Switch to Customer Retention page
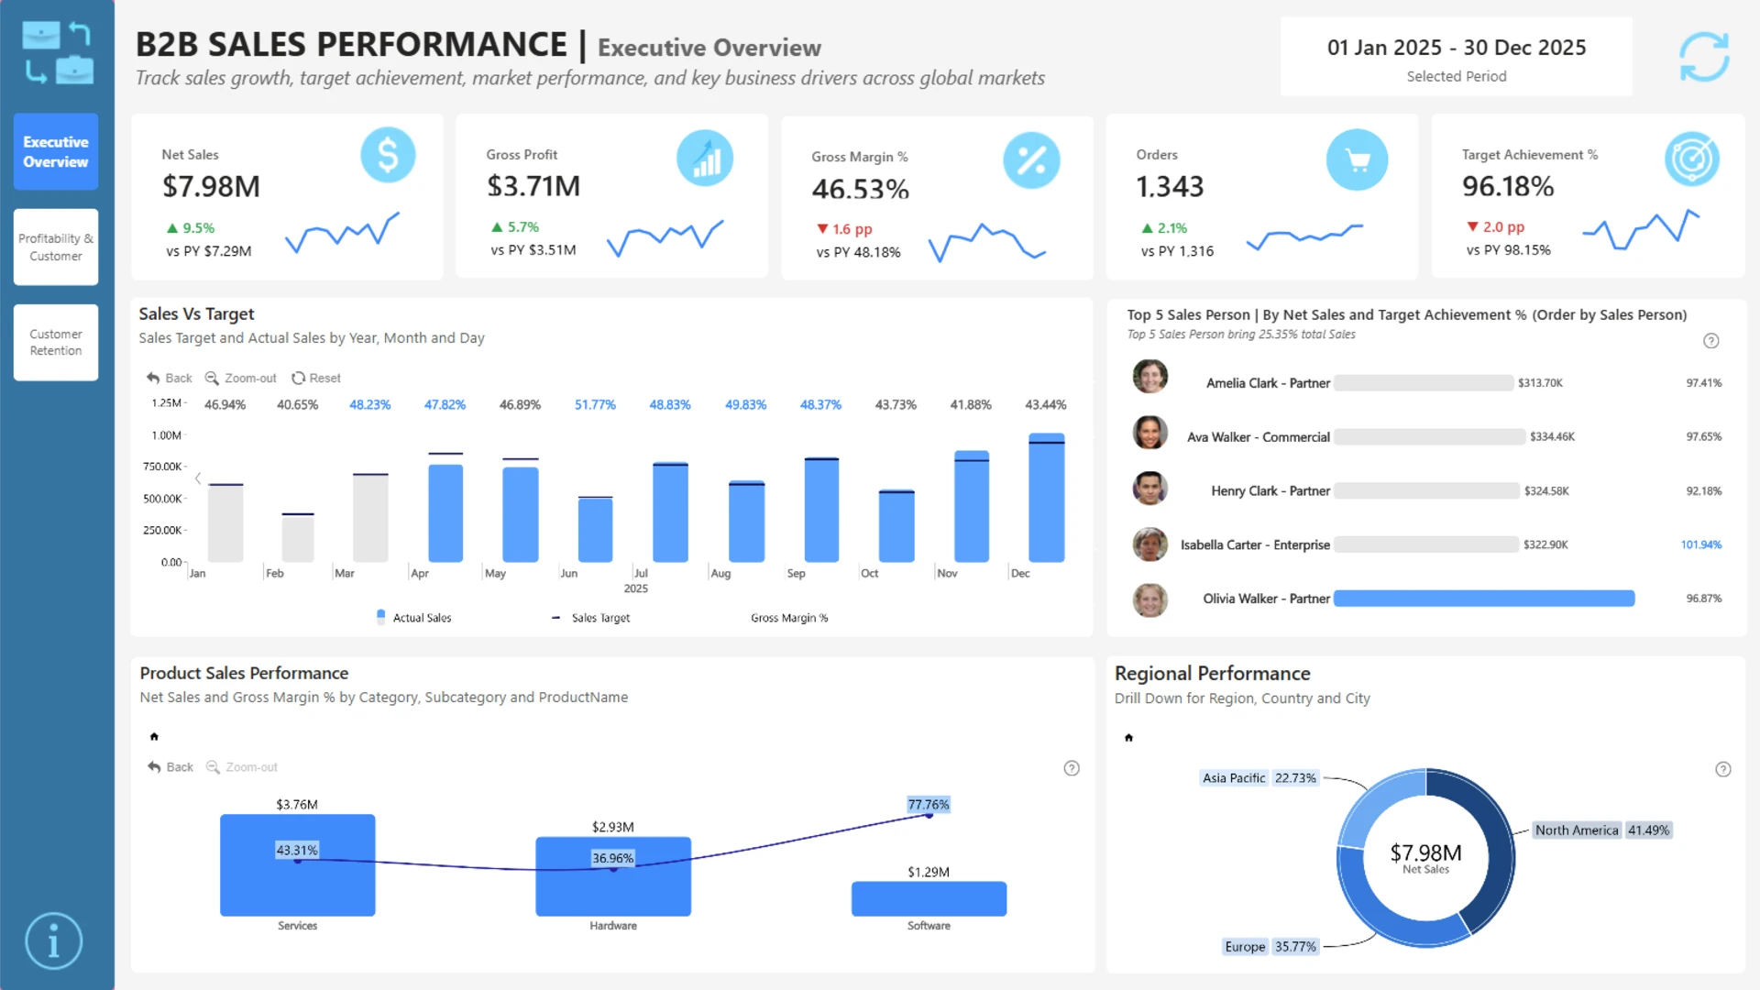The width and height of the screenshot is (1760, 990). click(x=56, y=342)
